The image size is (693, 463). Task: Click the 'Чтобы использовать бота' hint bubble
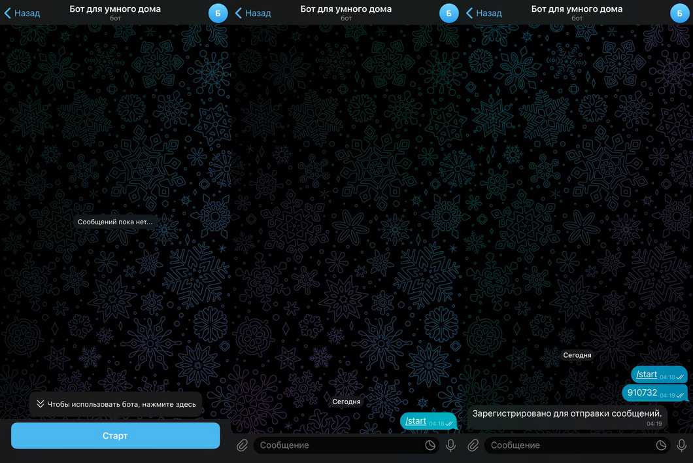coord(116,404)
